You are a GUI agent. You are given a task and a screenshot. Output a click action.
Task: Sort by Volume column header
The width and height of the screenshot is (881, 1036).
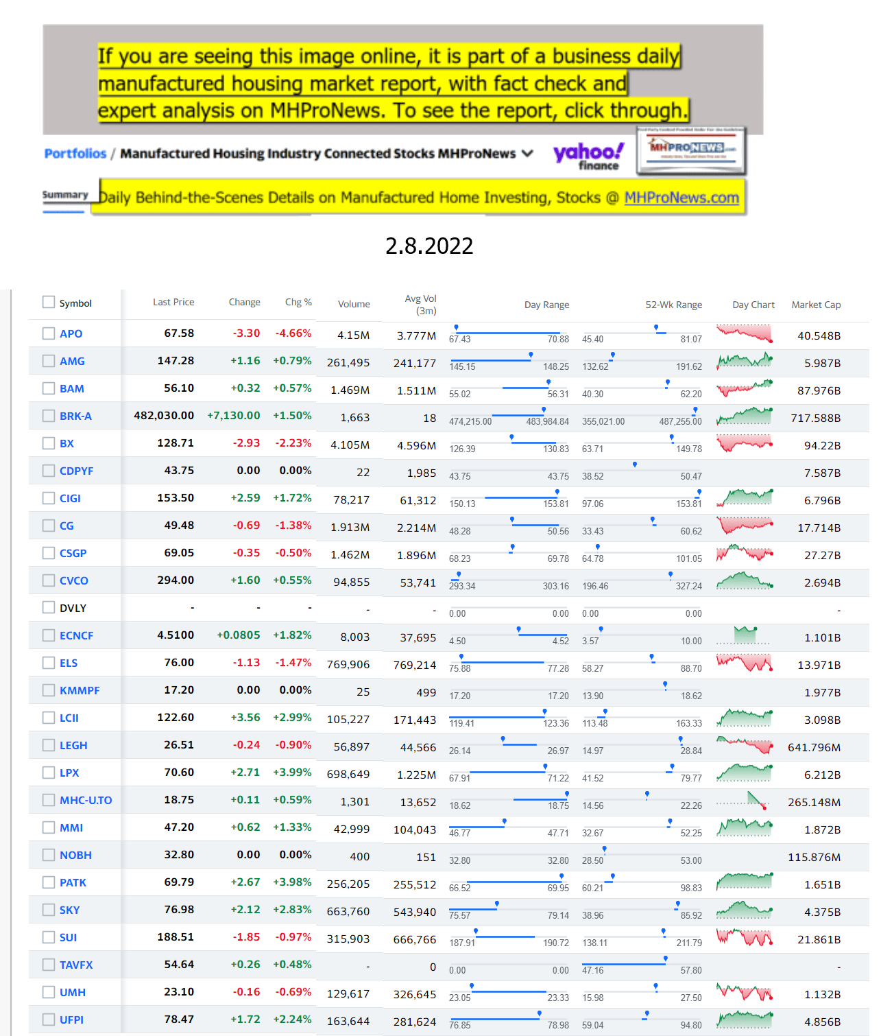pos(354,304)
